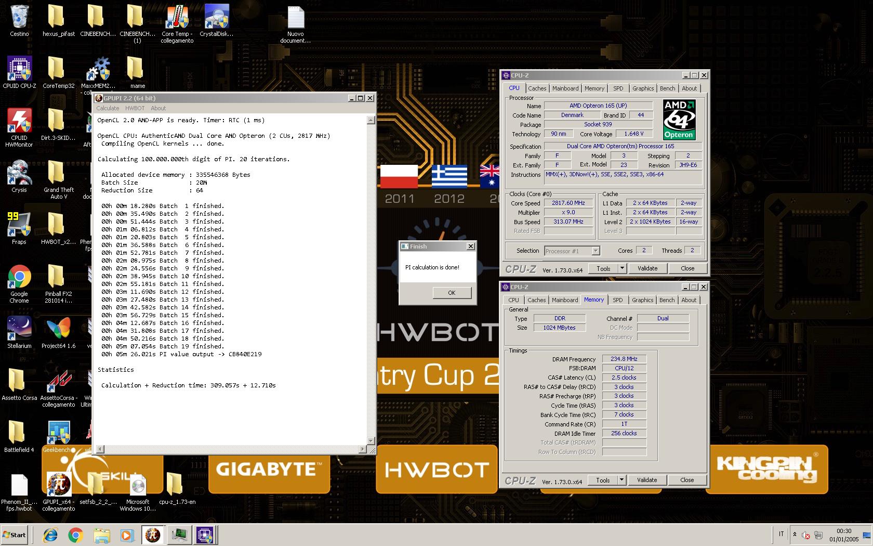
Task: Close the Finish dialog
Action: 470,246
